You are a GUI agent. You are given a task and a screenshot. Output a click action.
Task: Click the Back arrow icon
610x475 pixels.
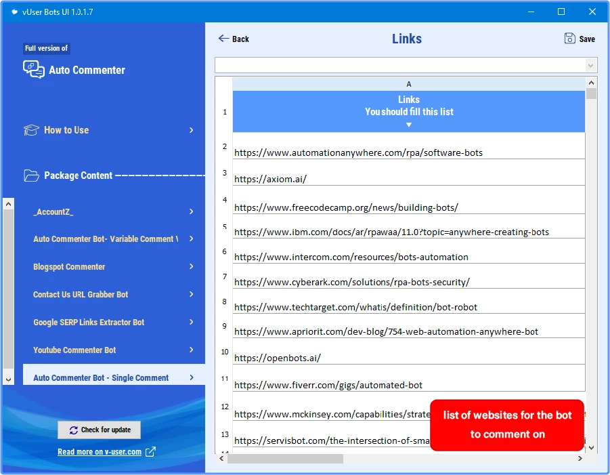223,38
